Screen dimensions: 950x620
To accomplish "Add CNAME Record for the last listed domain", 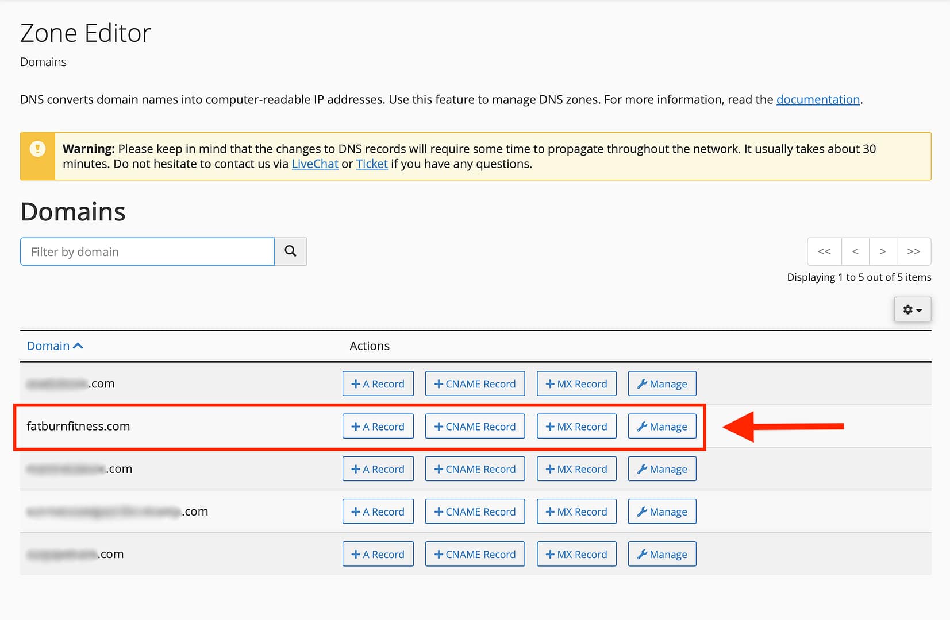I will (475, 554).
